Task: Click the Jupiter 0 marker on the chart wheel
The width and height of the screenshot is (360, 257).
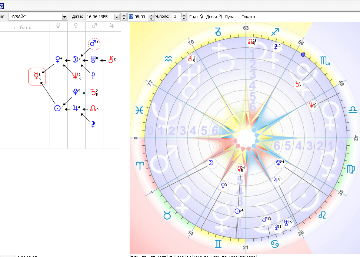Action: [276, 181]
